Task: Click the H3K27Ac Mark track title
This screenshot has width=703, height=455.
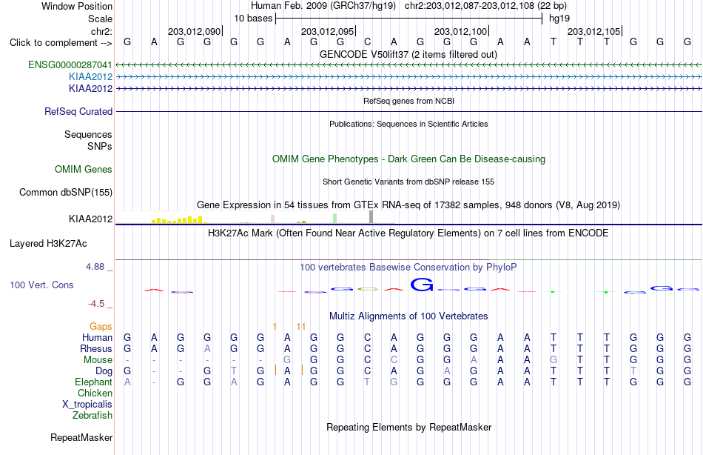Action: [x=408, y=233]
